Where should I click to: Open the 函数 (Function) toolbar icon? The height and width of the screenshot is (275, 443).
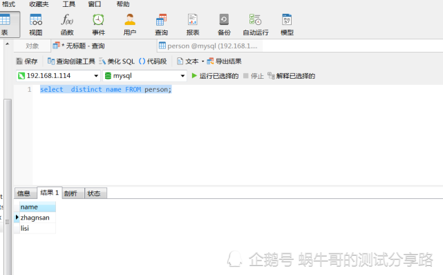[67, 25]
